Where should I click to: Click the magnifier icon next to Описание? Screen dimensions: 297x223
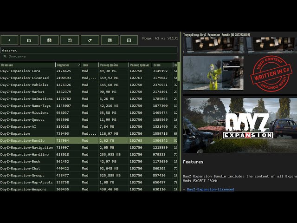5,56
